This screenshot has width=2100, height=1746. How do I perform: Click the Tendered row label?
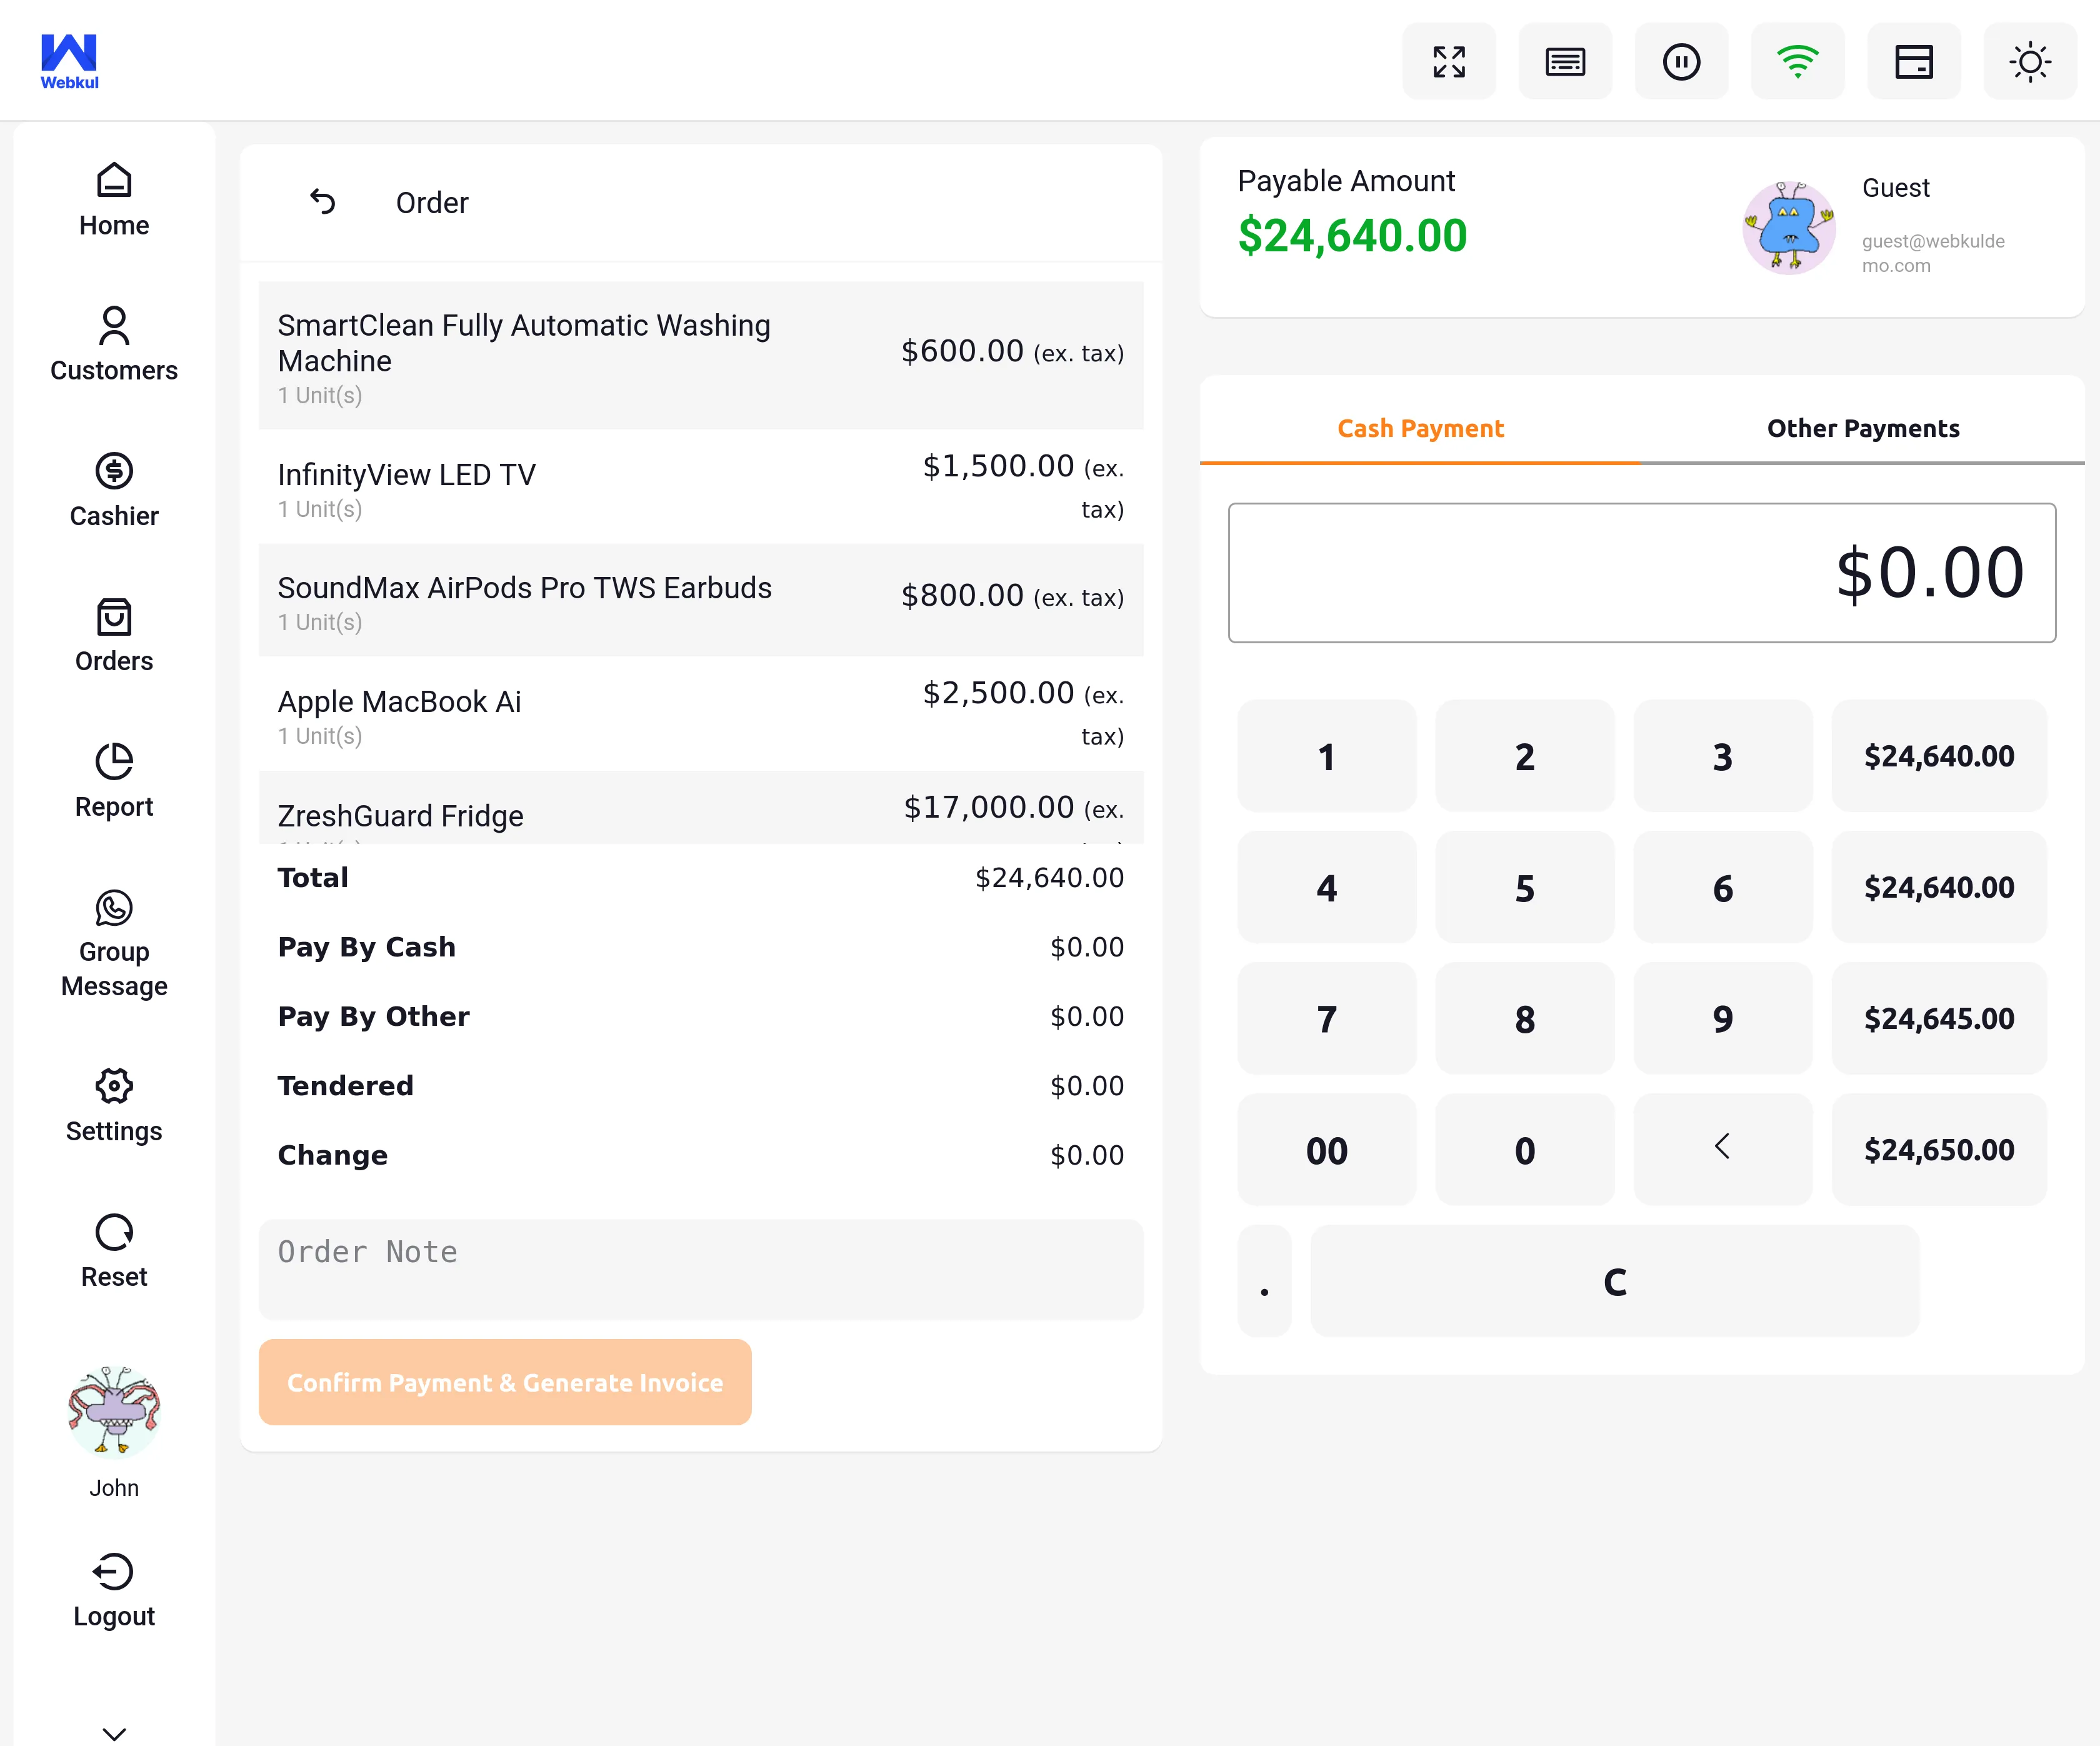tap(346, 1086)
